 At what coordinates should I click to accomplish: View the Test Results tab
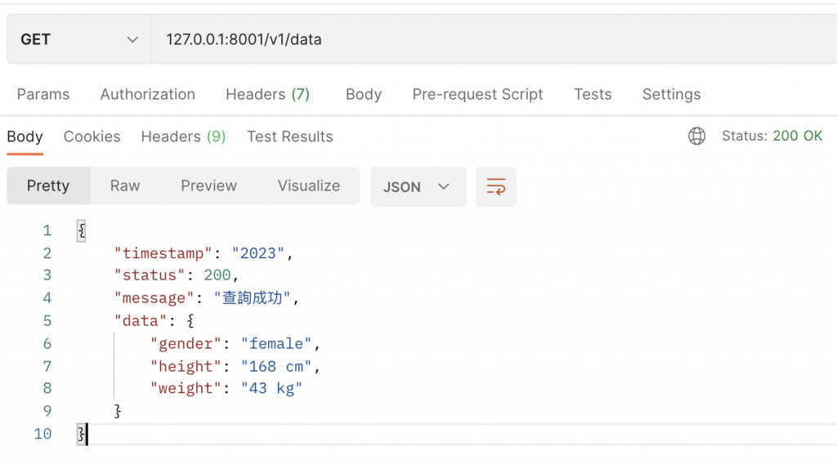point(290,136)
